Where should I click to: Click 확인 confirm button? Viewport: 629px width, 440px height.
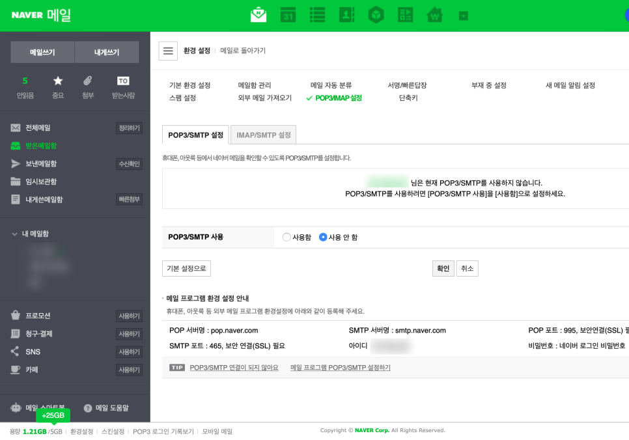pos(443,268)
